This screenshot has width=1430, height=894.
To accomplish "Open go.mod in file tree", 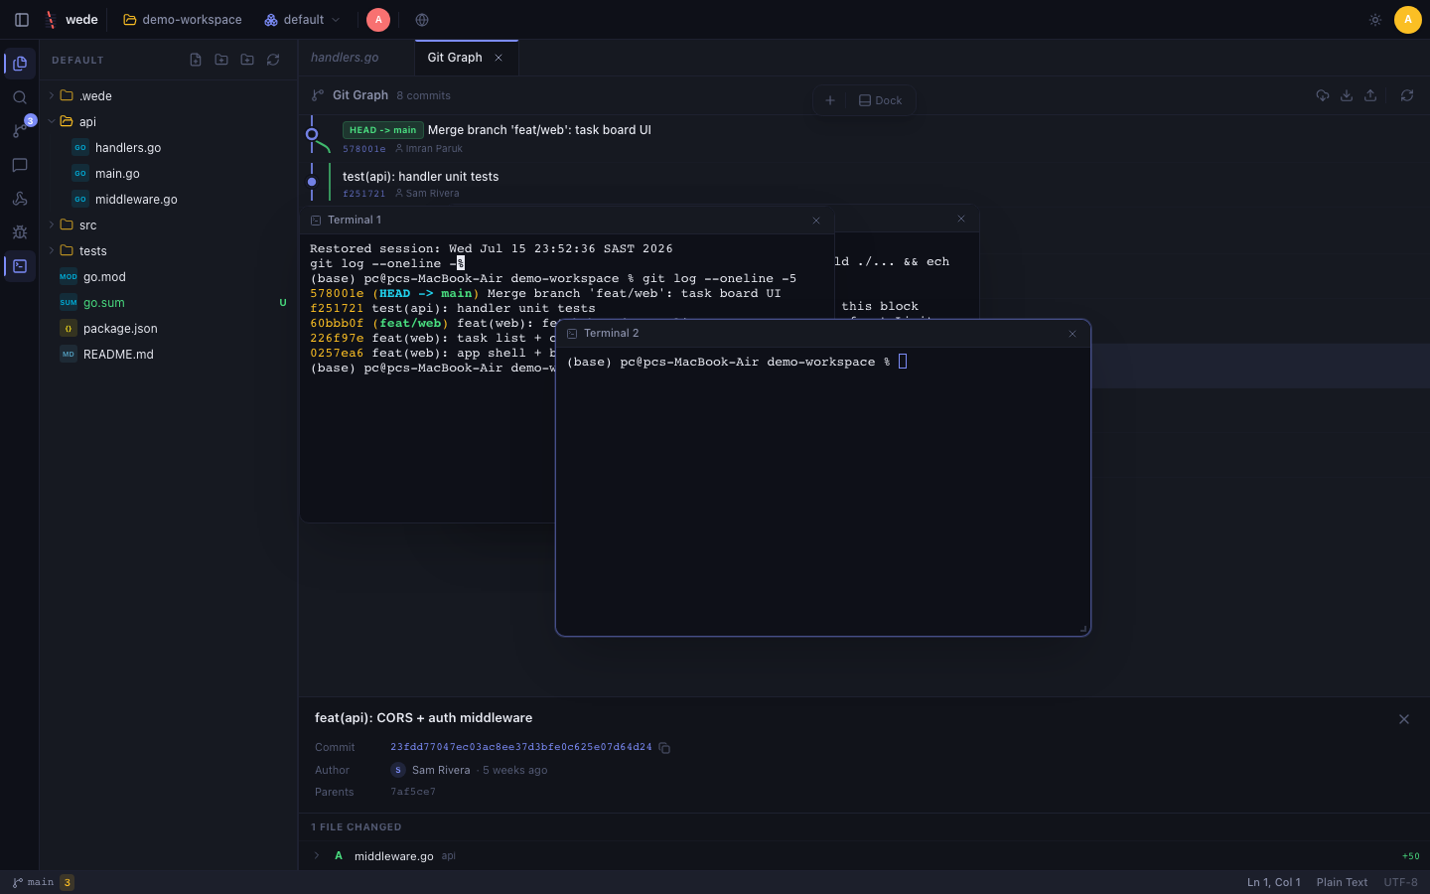I will click(x=169, y=277).
